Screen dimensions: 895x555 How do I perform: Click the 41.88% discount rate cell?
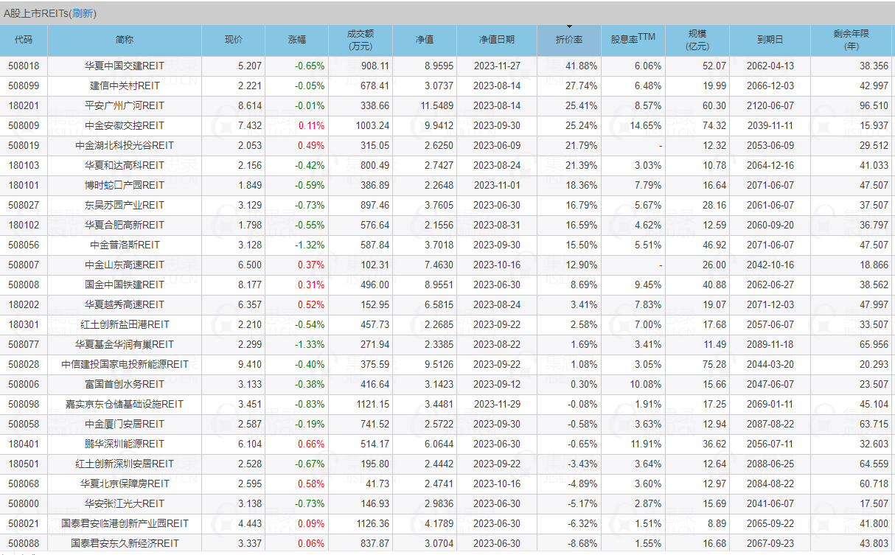[x=568, y=66]
